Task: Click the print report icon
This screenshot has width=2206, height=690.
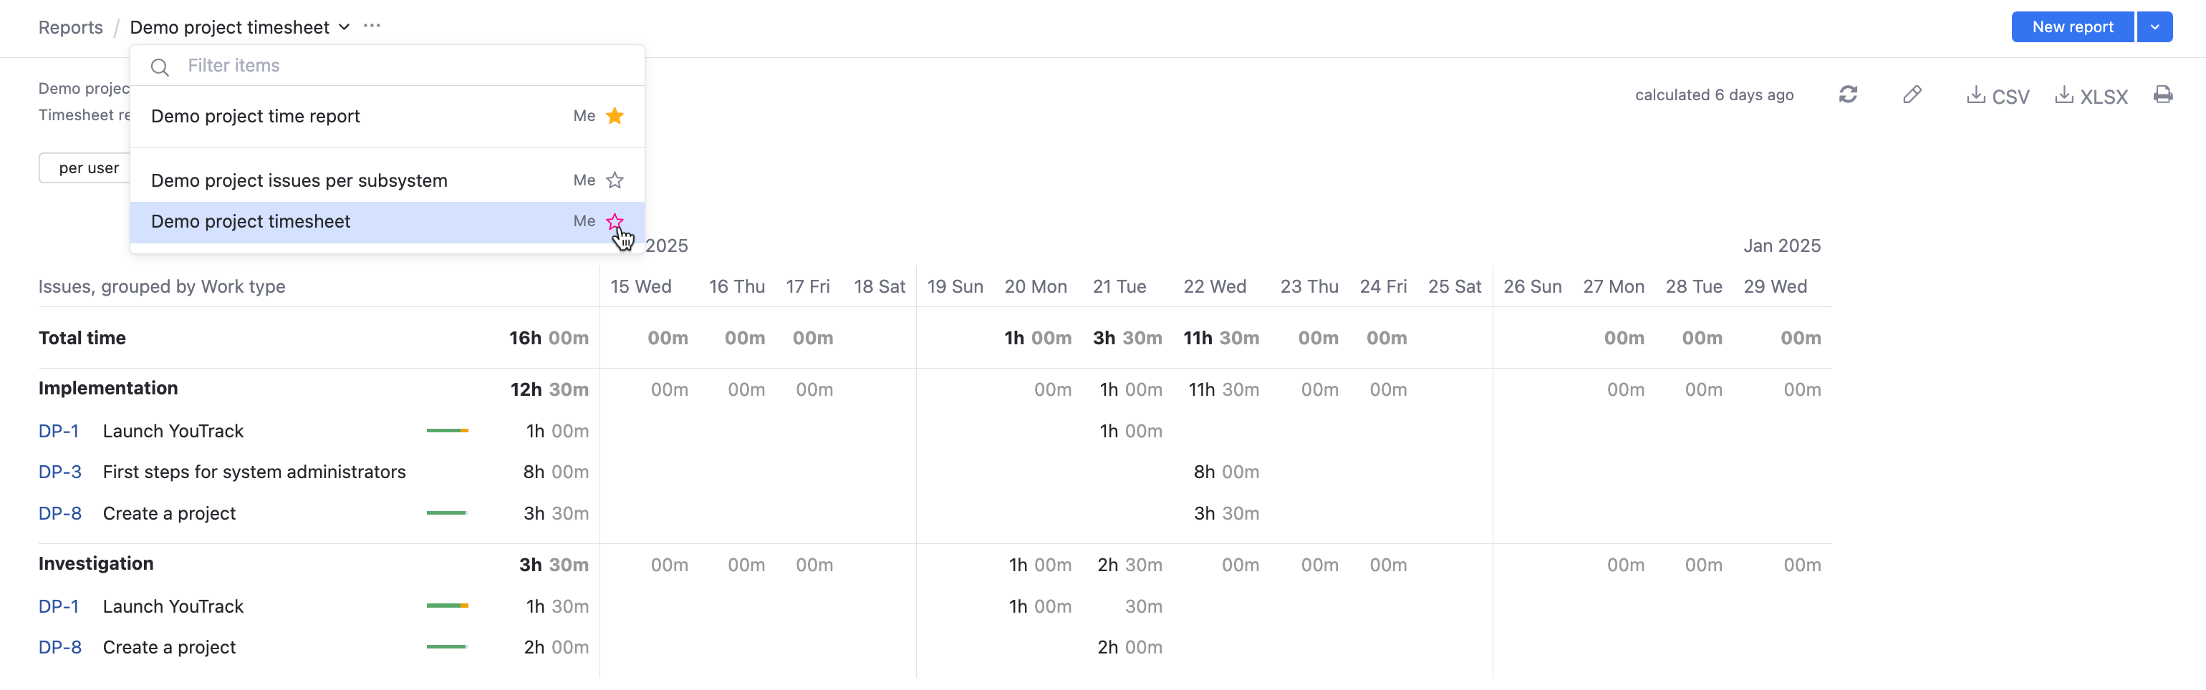Action: [2162, 94]
